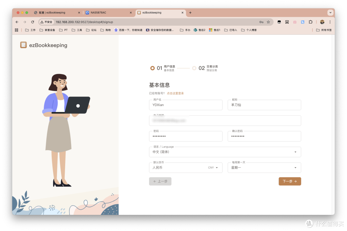Open the apps grid in bookmarks bar
Viewport: 347px width, 231px height.
point(16,30)
